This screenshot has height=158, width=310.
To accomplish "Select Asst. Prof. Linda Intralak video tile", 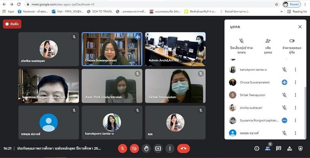I will tap(112, 86).
